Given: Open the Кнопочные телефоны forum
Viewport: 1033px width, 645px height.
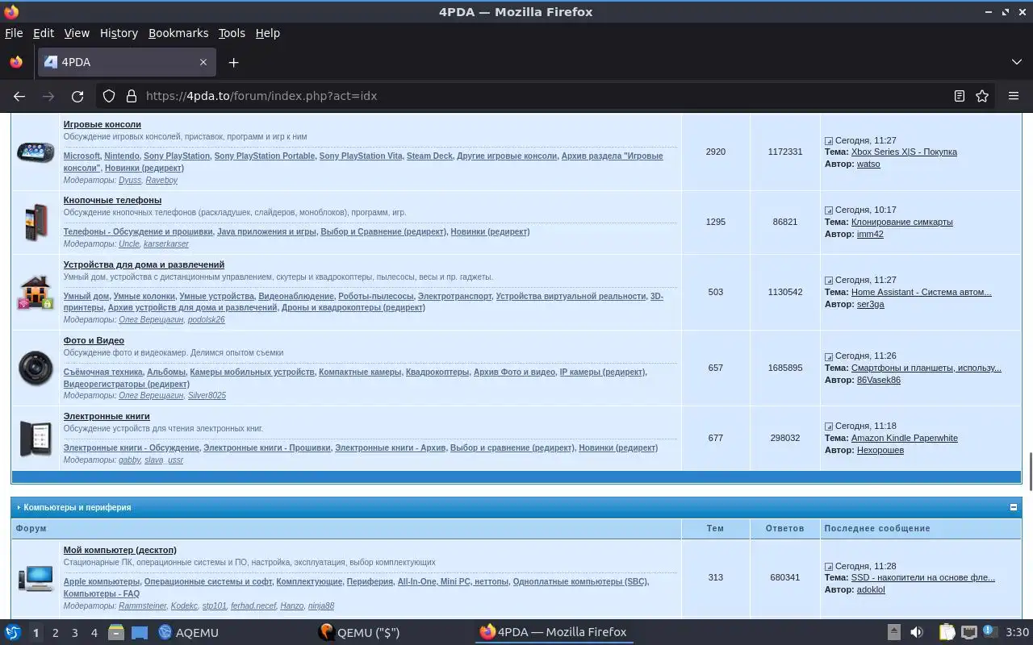Looking at the screenshot, I should (x=112, y=200).
